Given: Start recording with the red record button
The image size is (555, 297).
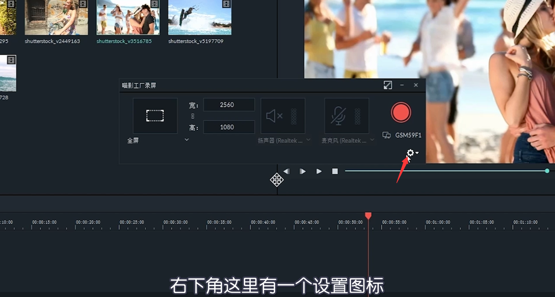Looking at the screenshot, I should tap(401, 112).
